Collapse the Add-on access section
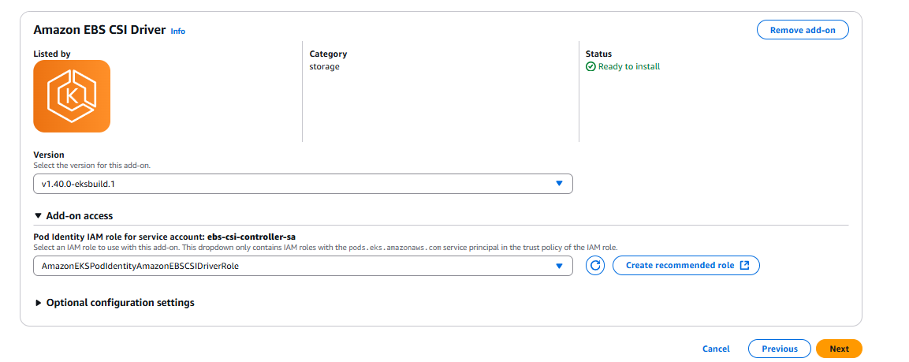The height and width of the screenshot is (362, 909). [73, 216]
